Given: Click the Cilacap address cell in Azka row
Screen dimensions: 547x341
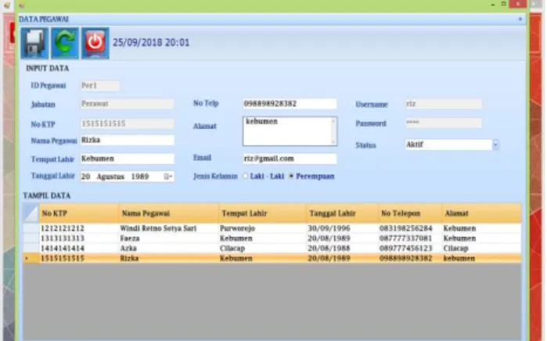Looking at the screenshot, I should click(482, 248).
